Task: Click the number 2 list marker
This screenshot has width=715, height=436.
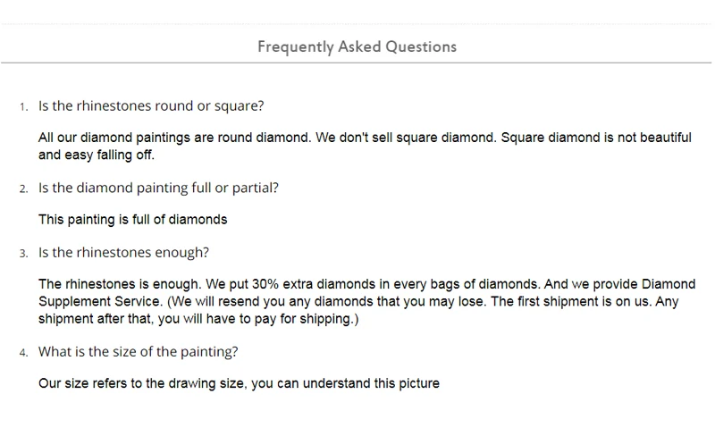Action: (x=24, y=189)
